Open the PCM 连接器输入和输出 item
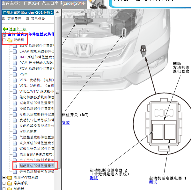The image size is (191, 190). point(37,63)
